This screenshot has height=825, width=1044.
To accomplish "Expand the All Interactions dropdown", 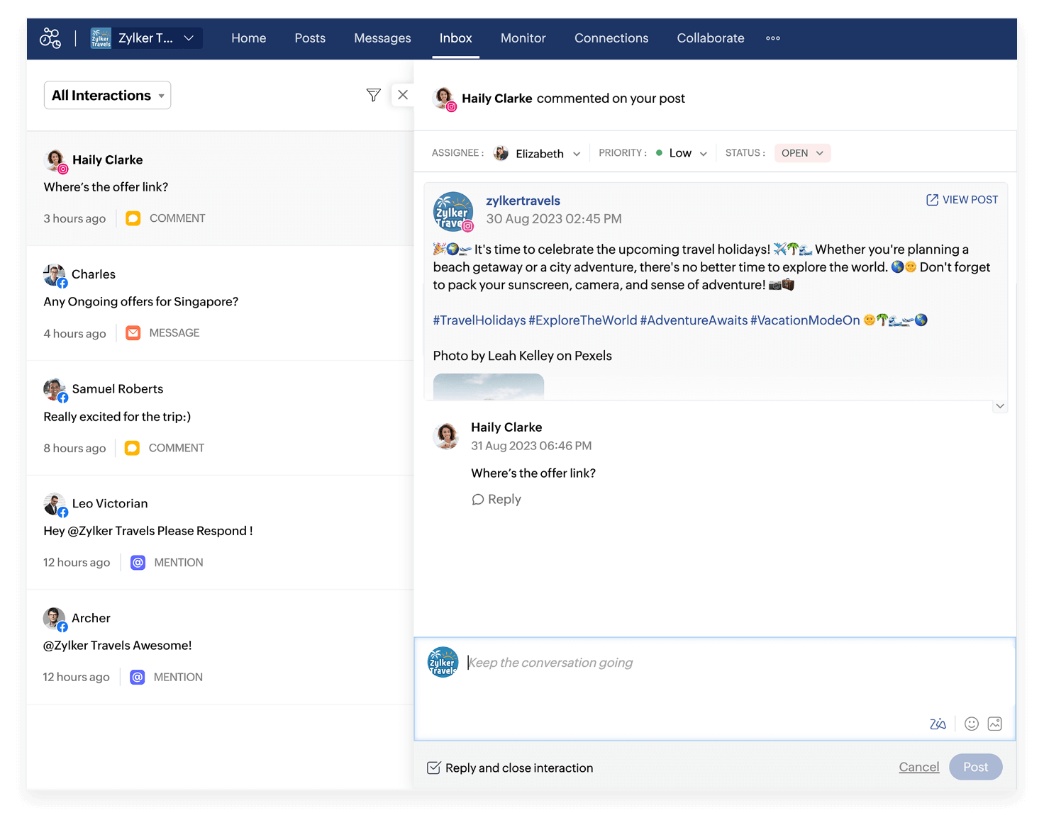I will [108, 96].
